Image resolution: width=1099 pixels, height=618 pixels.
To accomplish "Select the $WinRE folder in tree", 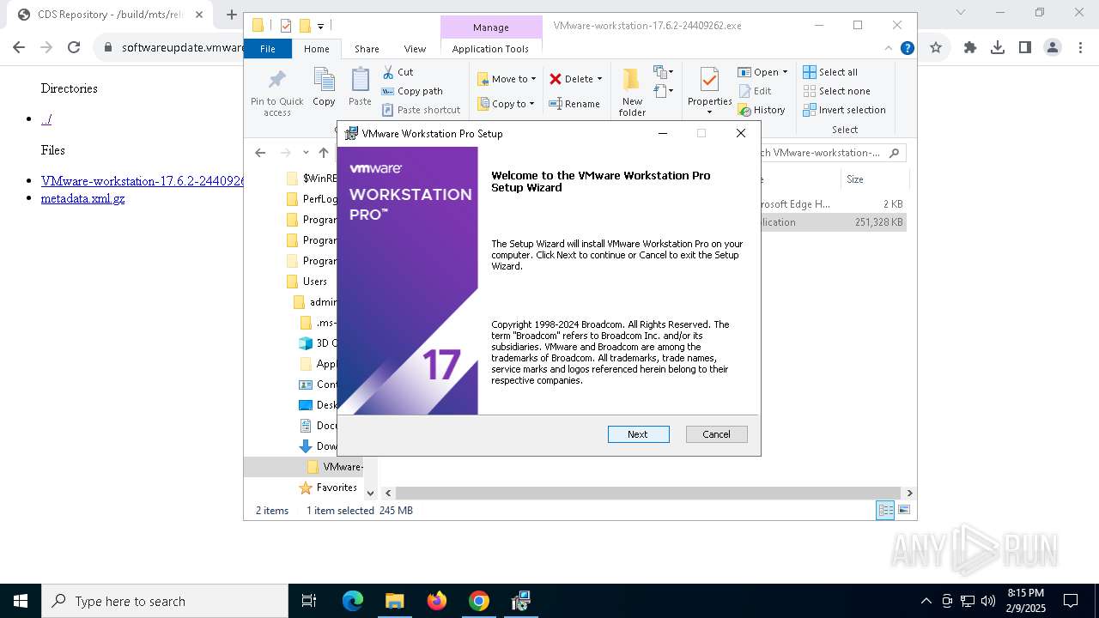I will click(x=312, y=179).
